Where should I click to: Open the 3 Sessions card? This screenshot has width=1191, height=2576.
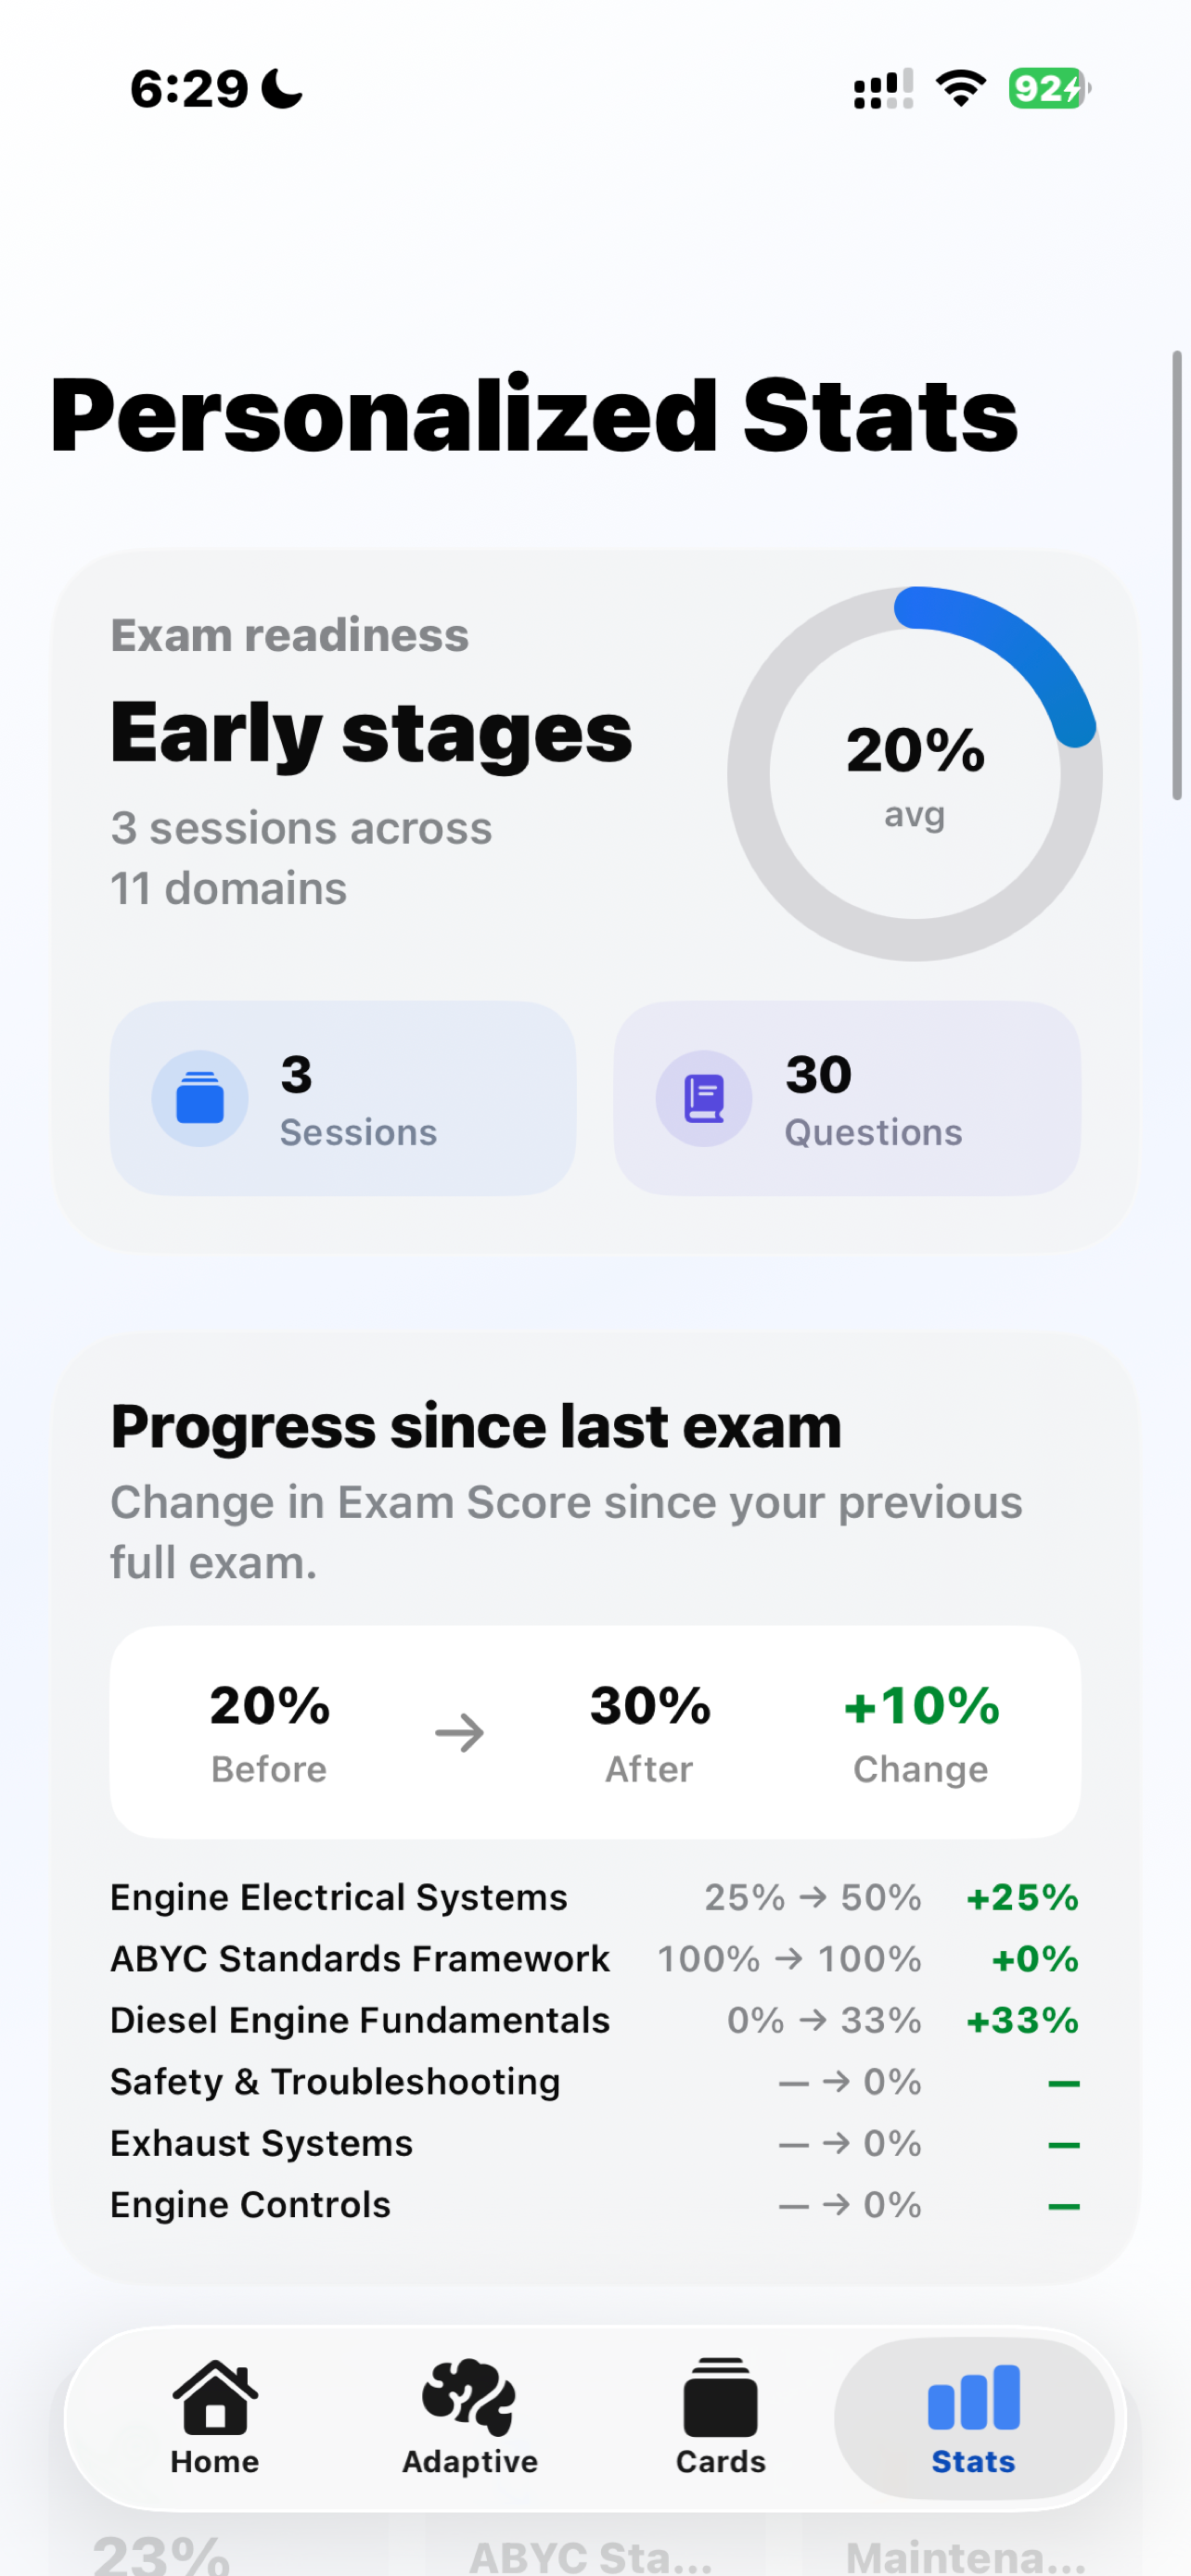343,1098
